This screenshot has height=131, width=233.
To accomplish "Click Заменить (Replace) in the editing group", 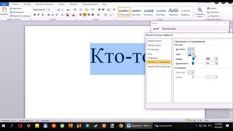I will point(213,12).
